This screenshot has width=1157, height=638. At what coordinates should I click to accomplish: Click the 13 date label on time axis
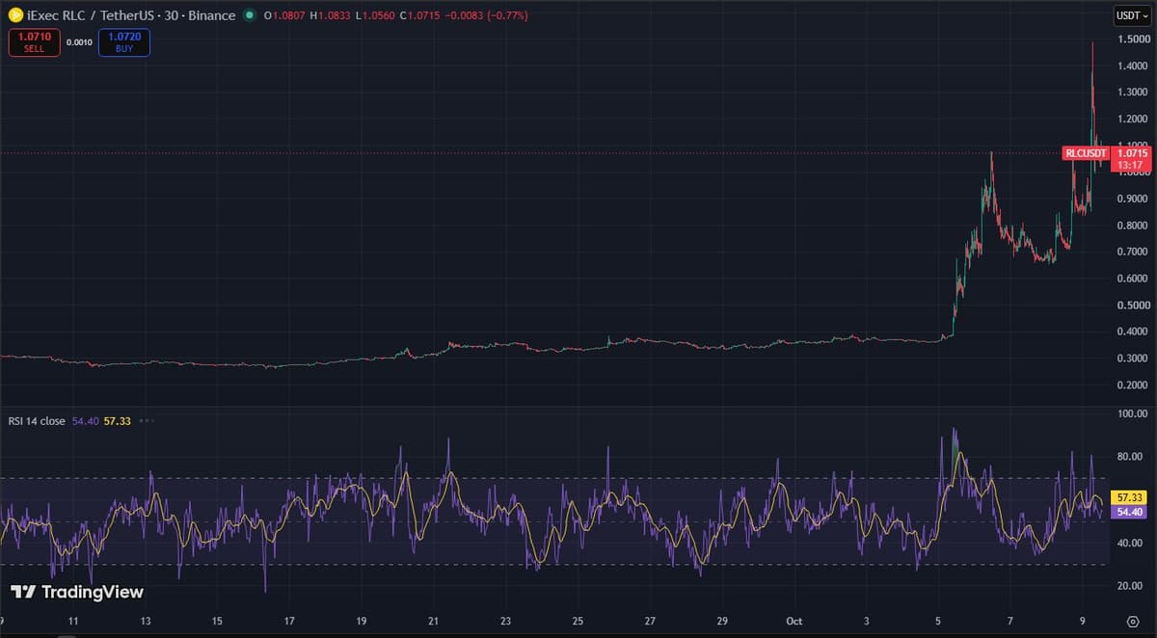[146, 621]
